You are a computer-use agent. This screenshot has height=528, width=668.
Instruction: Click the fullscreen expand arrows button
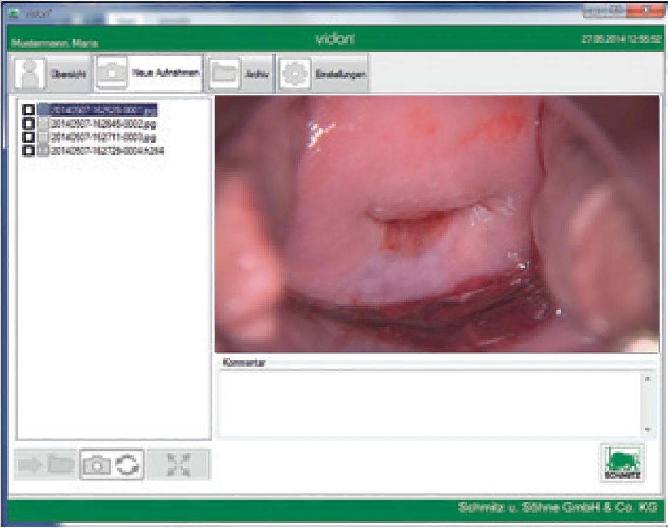[x=178, y=465]
